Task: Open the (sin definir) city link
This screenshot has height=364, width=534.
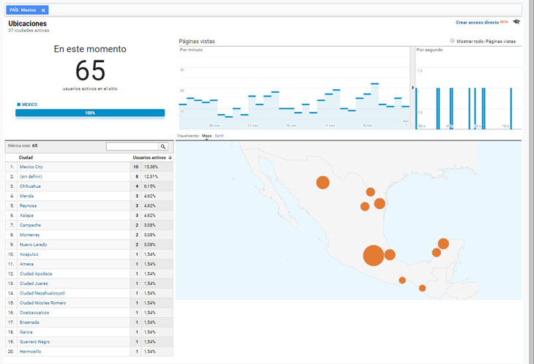Action: tap(31, 177)
